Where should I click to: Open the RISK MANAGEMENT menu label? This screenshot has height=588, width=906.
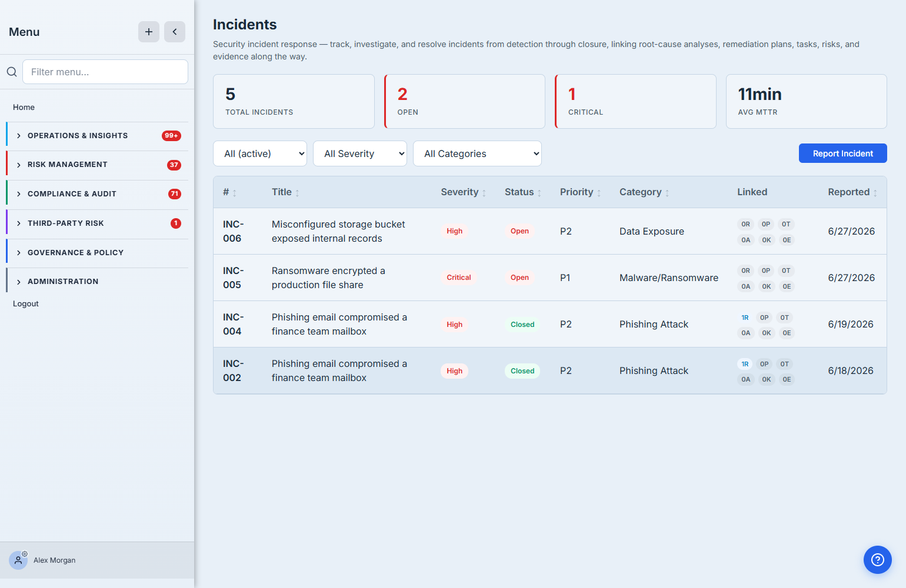pos(68,165)
